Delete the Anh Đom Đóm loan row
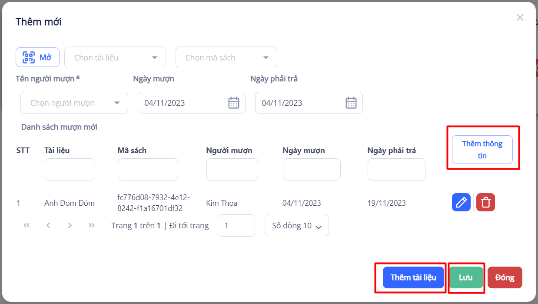 click(x=485, y=203)
